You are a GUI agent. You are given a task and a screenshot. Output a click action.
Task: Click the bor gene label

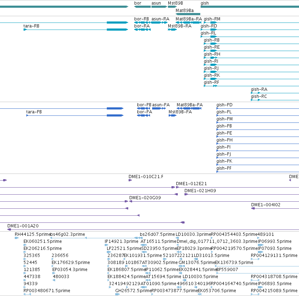[138, 3]
